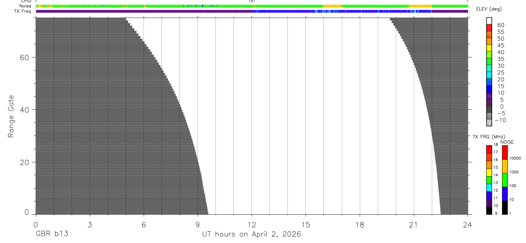Click the x-axis tick label '15'
The image size is (526, 243).
click(x=305, y=225)
